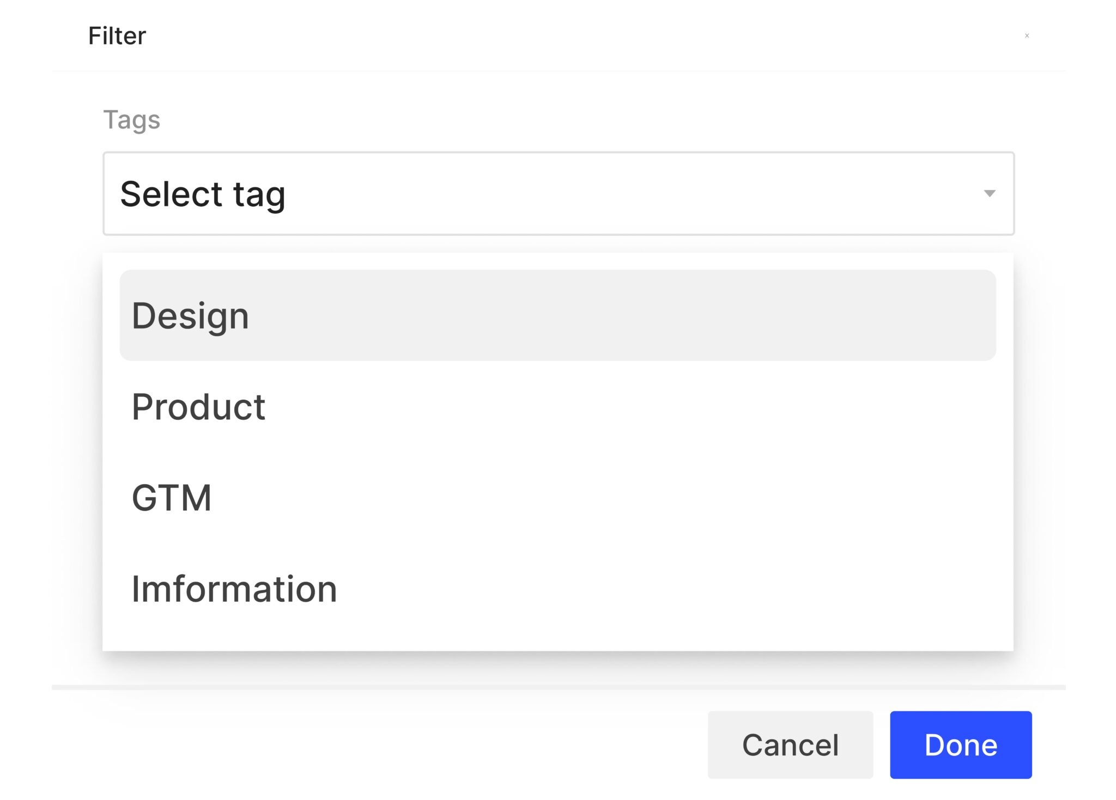Confirm the filter with the Done button
Image resolution: width=1116 pixels, height=800 pixels.
tap(961, 744)
